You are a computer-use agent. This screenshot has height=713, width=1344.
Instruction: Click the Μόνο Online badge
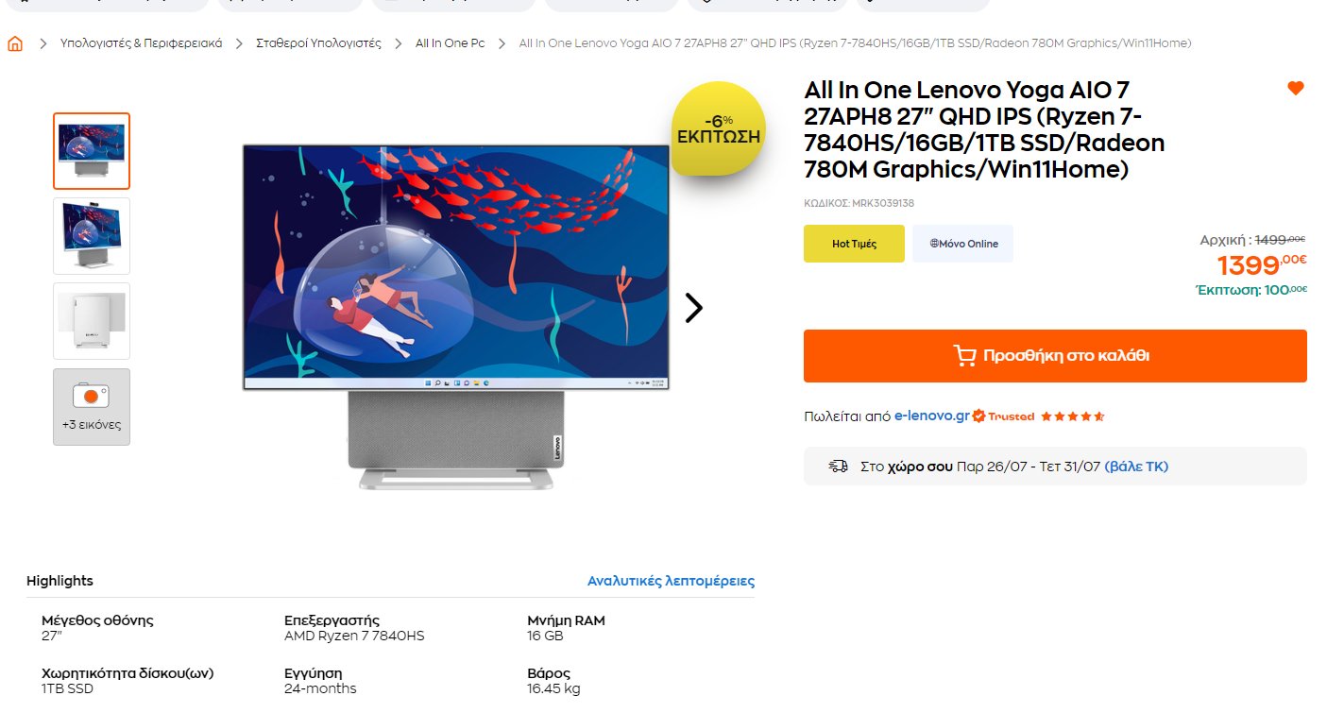click(x=963, y=244)
